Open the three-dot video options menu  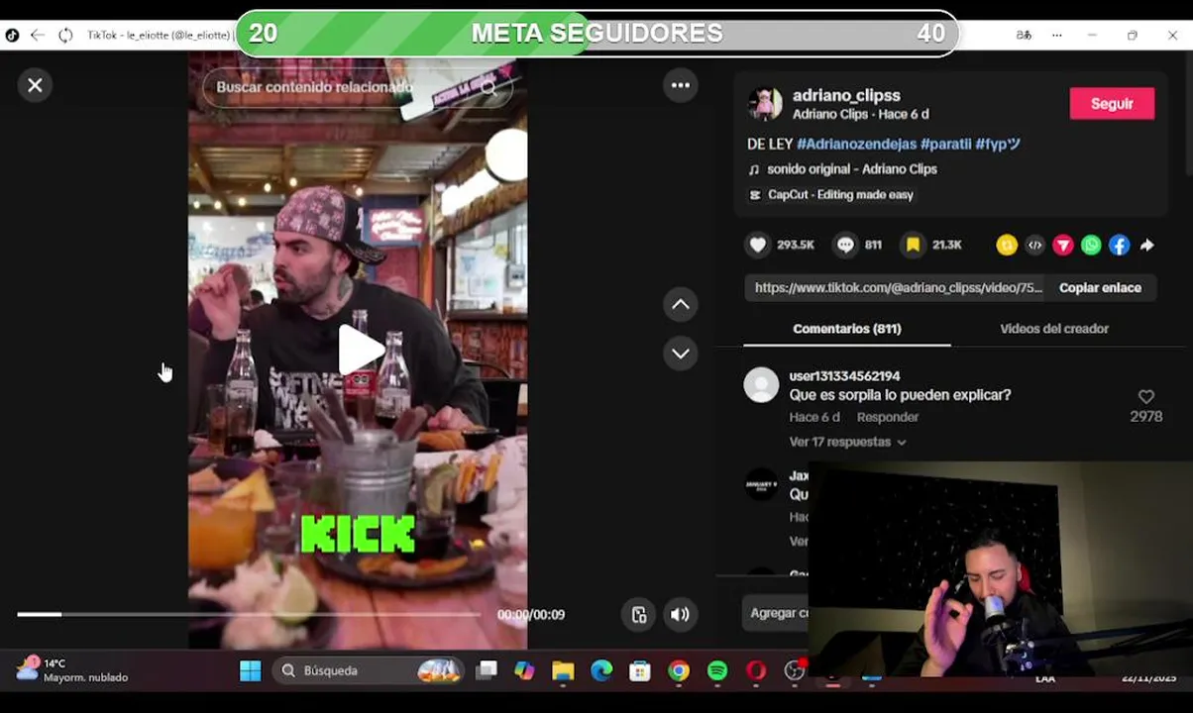coord(680,85)
